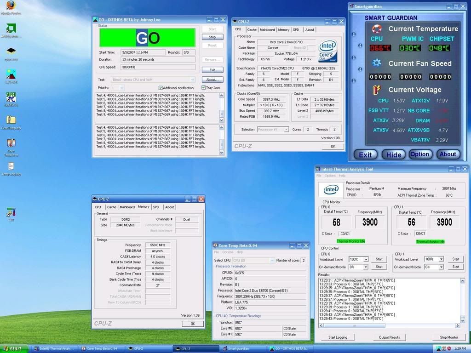The width and height of the screenshot is (471, 353).
Task: Click the Intel logo in Thermal Analysis Tool
Action: click(331, 189)
